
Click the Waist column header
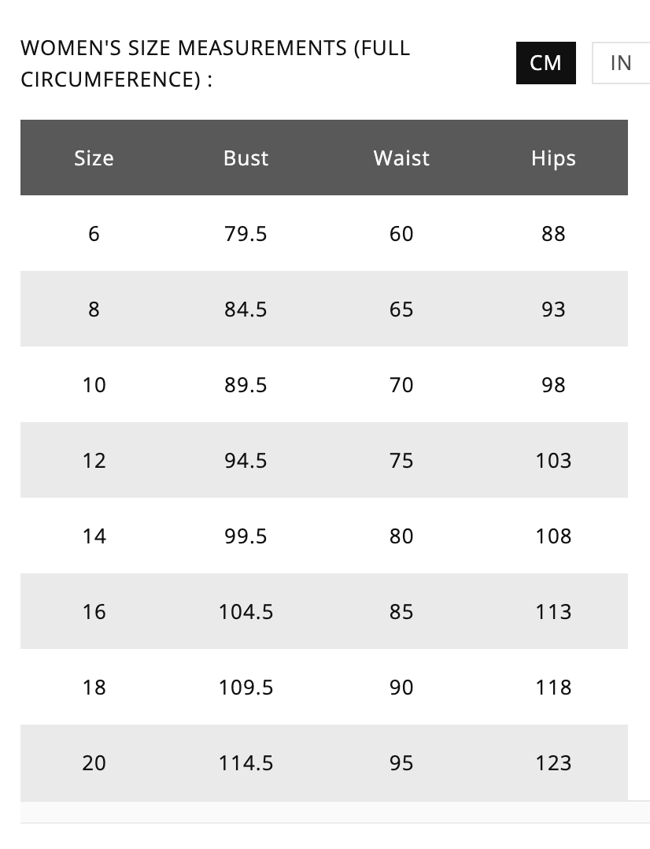pyautogui.click(x=401, y=158)
